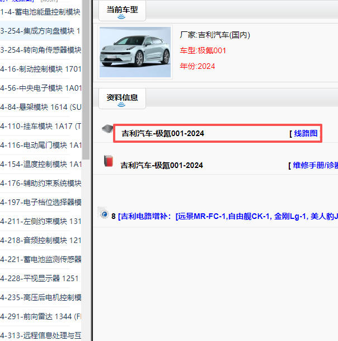Select 4-56-中央电子模块 1A01 entry
This screenshot has height=341, width=338.
[x=41, y=88]
